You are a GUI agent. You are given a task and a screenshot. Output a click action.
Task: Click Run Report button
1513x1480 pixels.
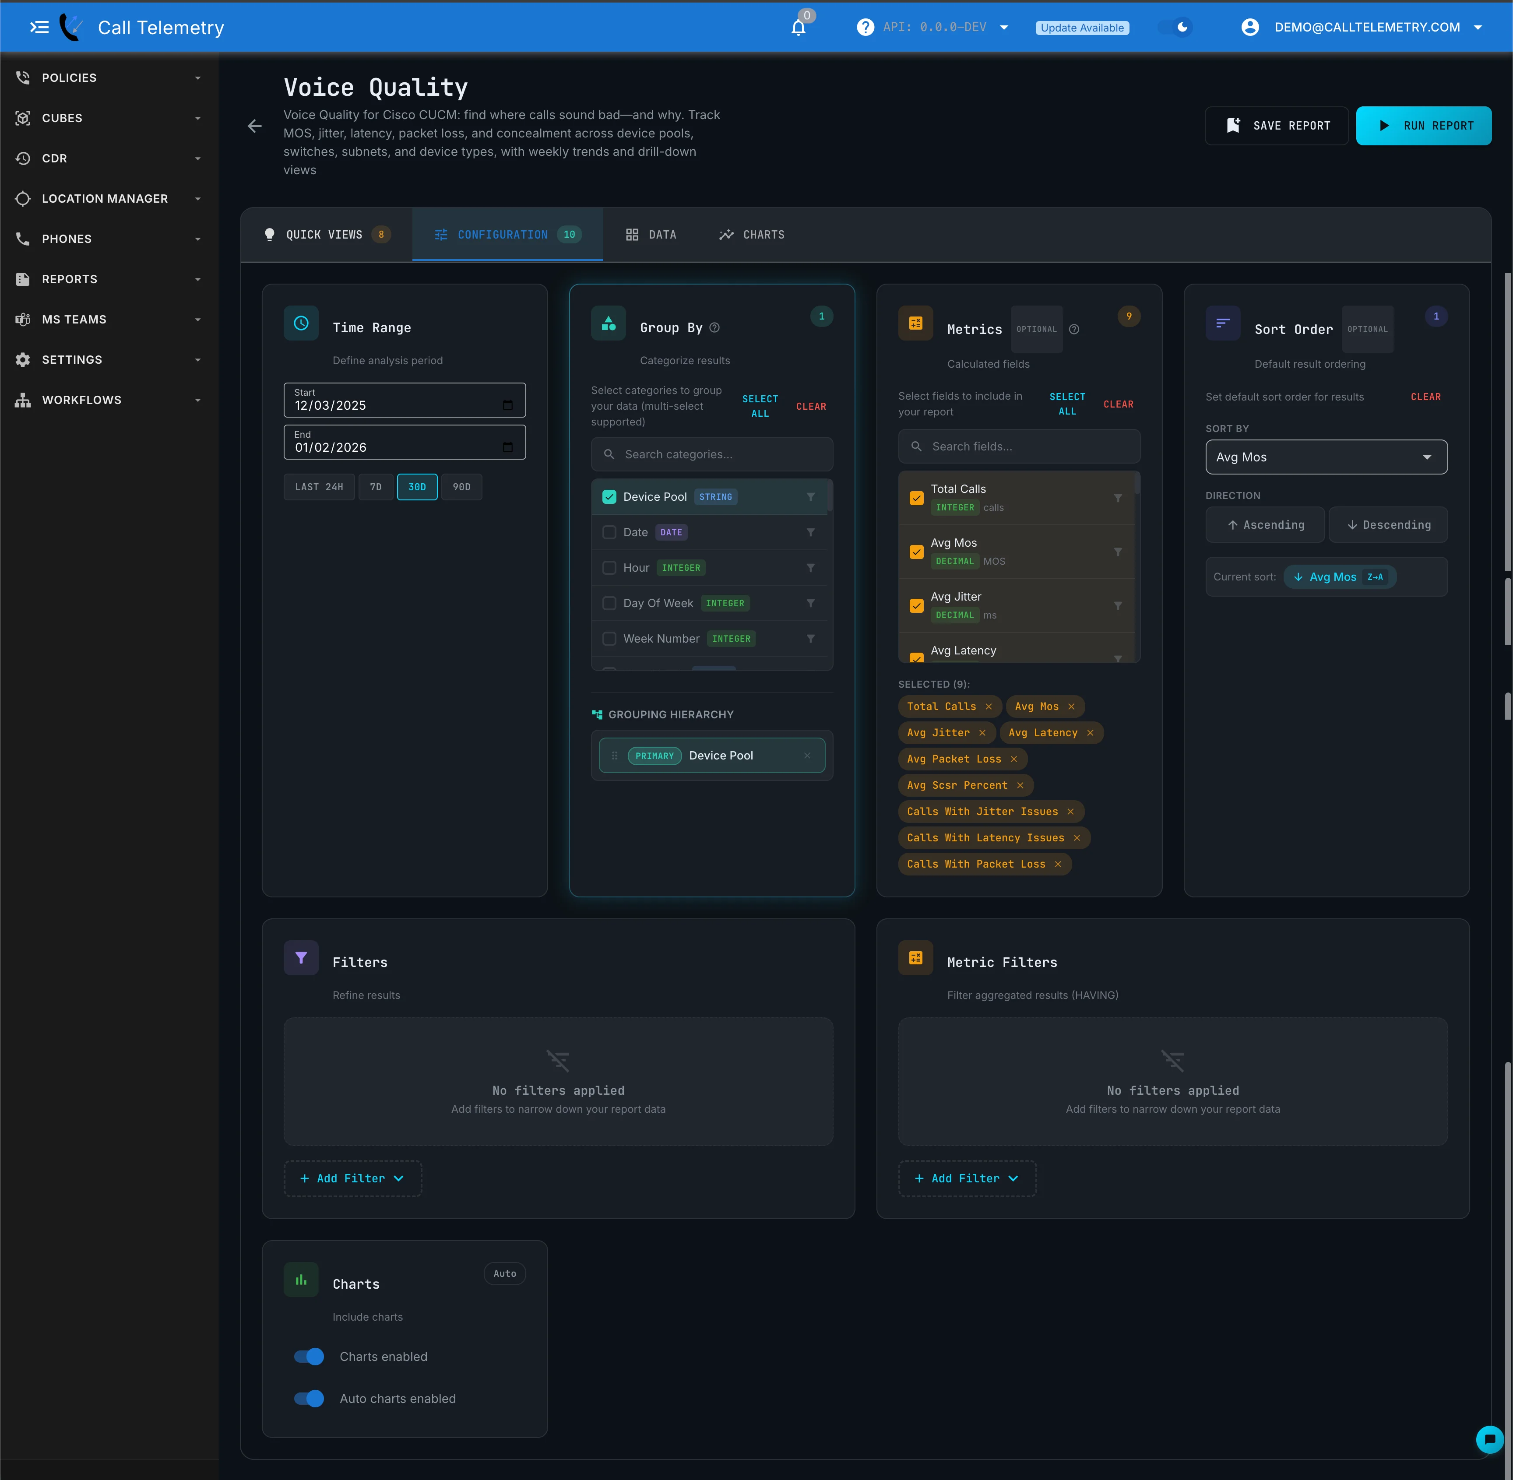[x=1424, y=126]
